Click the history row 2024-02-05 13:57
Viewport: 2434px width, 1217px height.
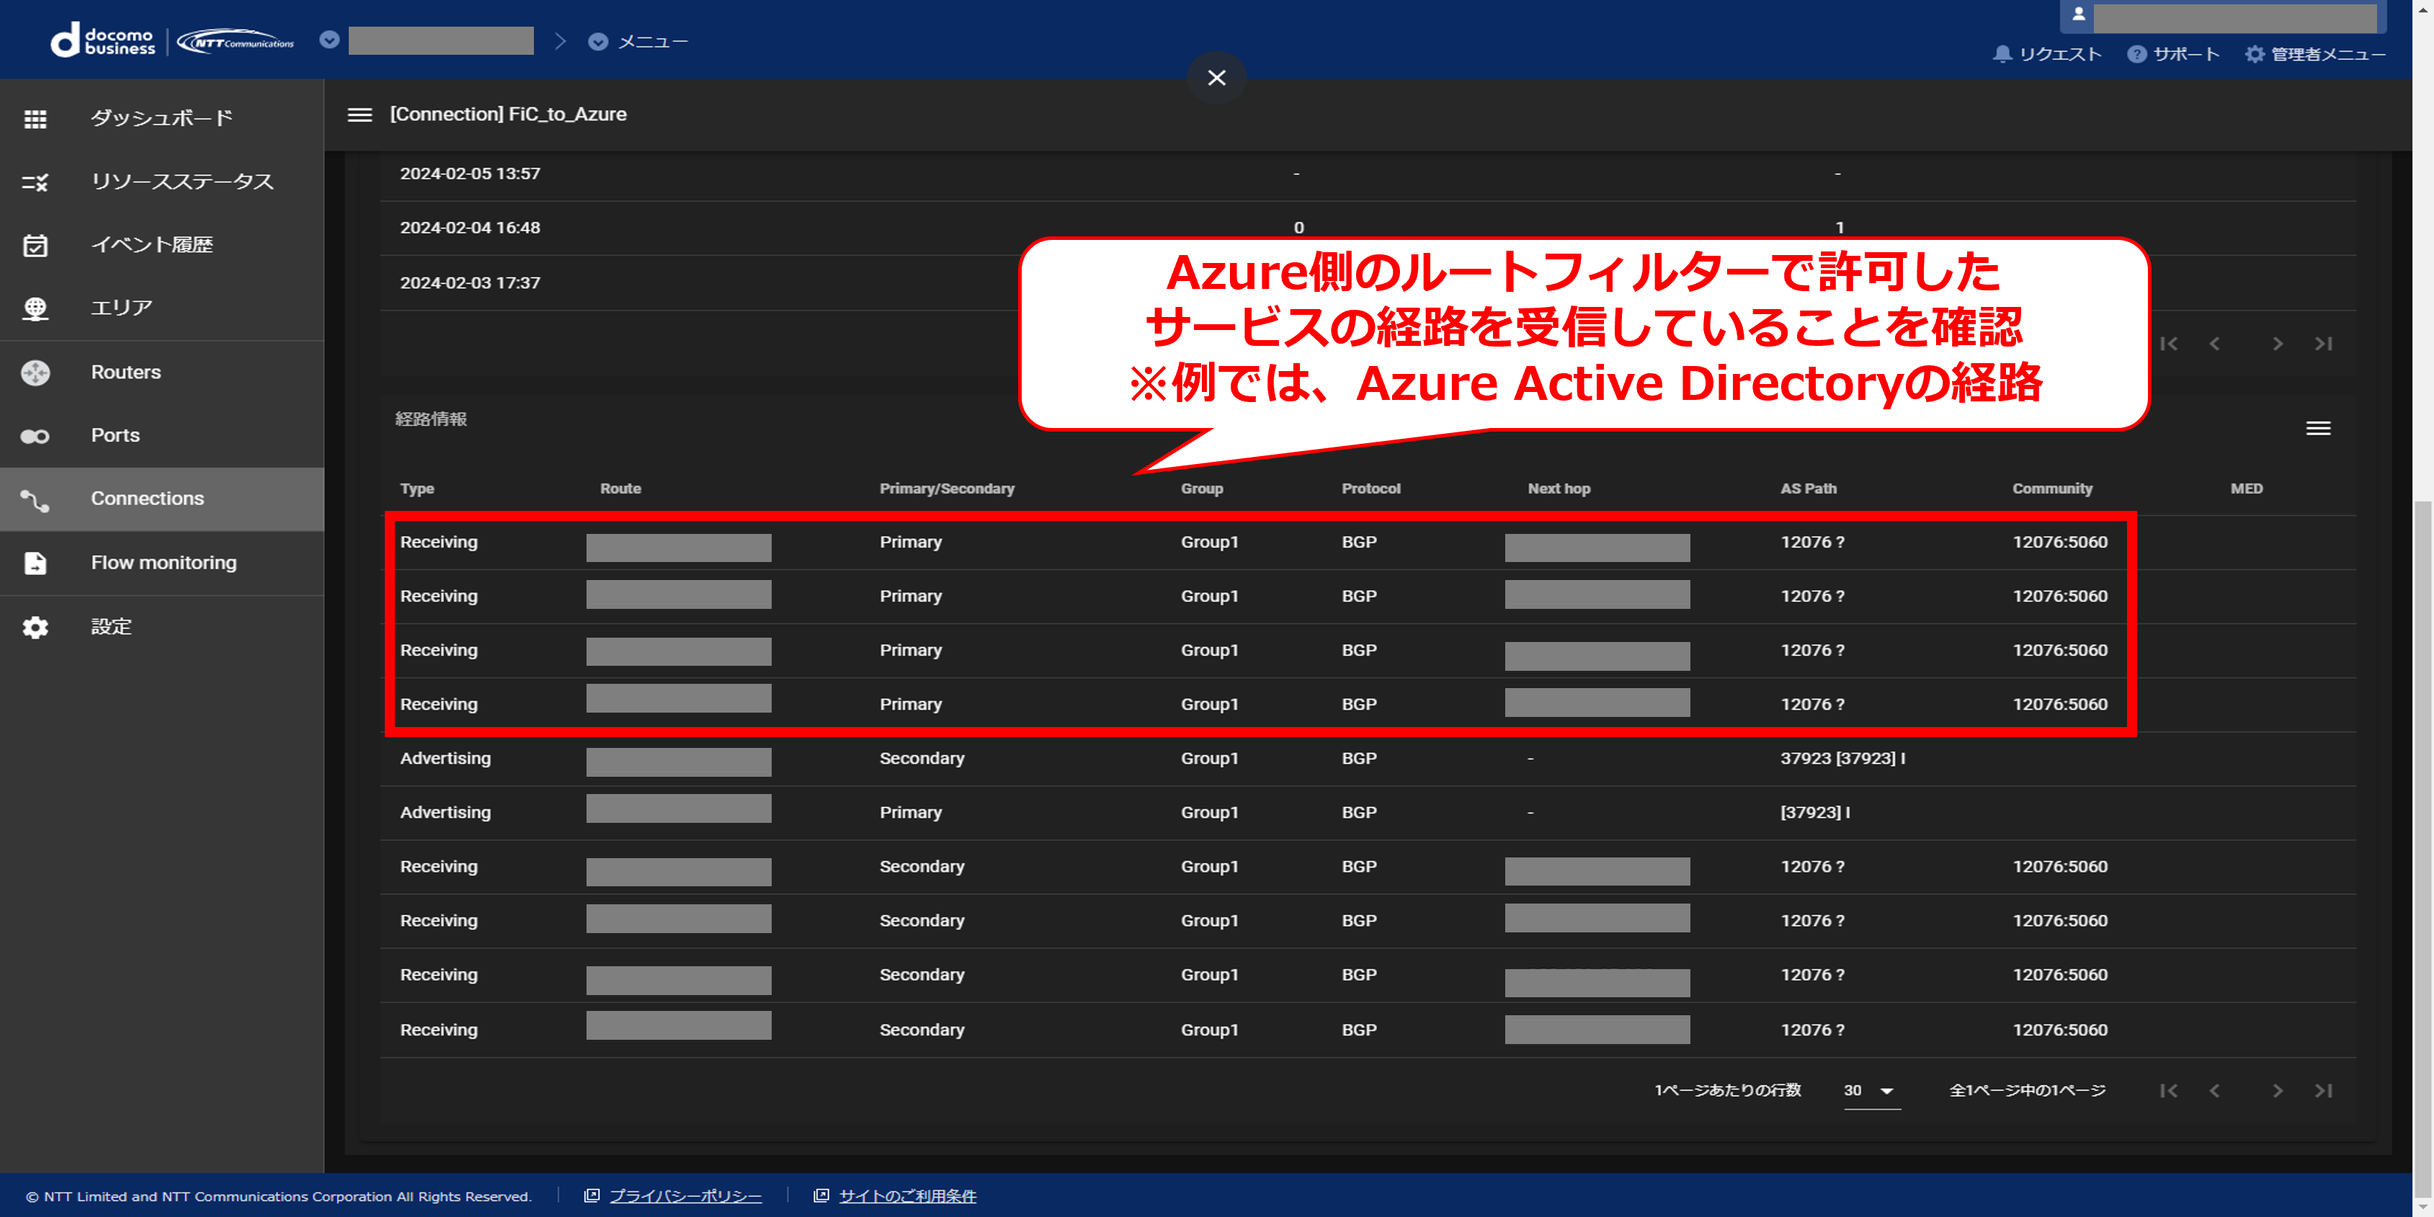[x=1368, y=174]
